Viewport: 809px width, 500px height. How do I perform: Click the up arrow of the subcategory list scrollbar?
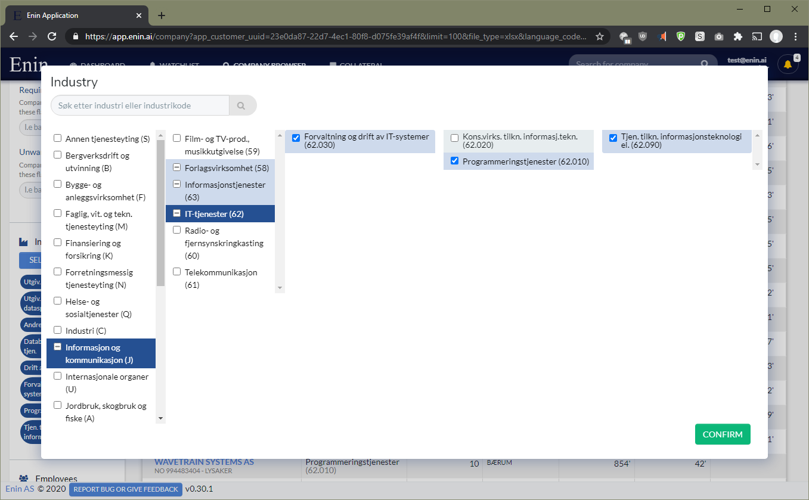coord(280,134)
